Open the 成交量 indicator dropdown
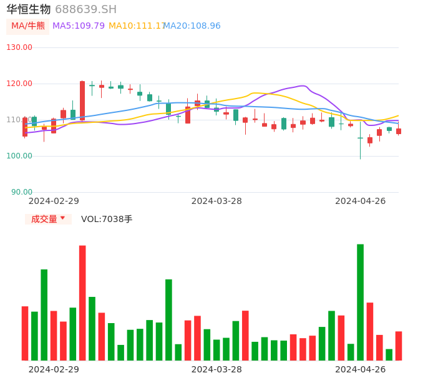The width and height of the screenshot is (428, 378). pos(48,219)
